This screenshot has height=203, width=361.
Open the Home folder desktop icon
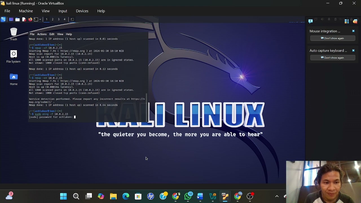click(x=14, y=79)
